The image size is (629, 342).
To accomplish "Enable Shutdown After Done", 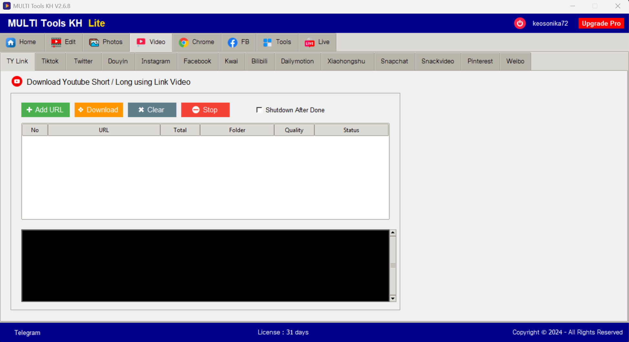I will (259, 110).
